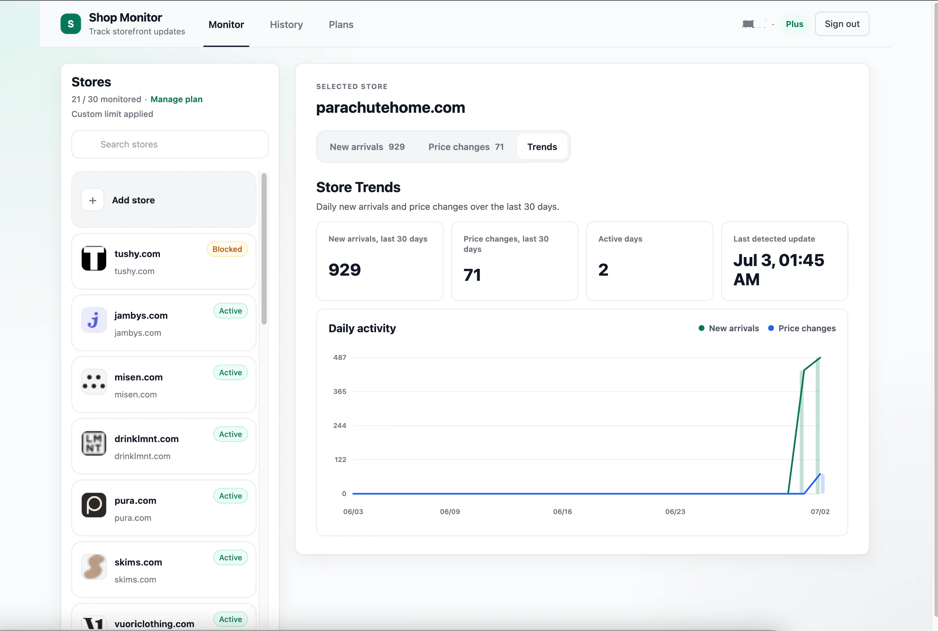Switch to Price changes 71 tab
The image size is (938, 631).
pos(466,147)
